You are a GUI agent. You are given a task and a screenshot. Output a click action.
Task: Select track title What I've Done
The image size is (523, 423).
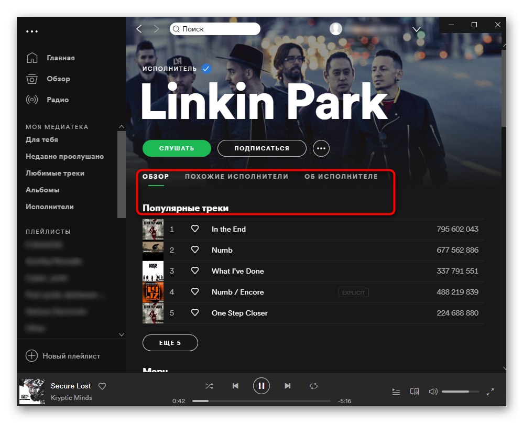coord(237,271)
